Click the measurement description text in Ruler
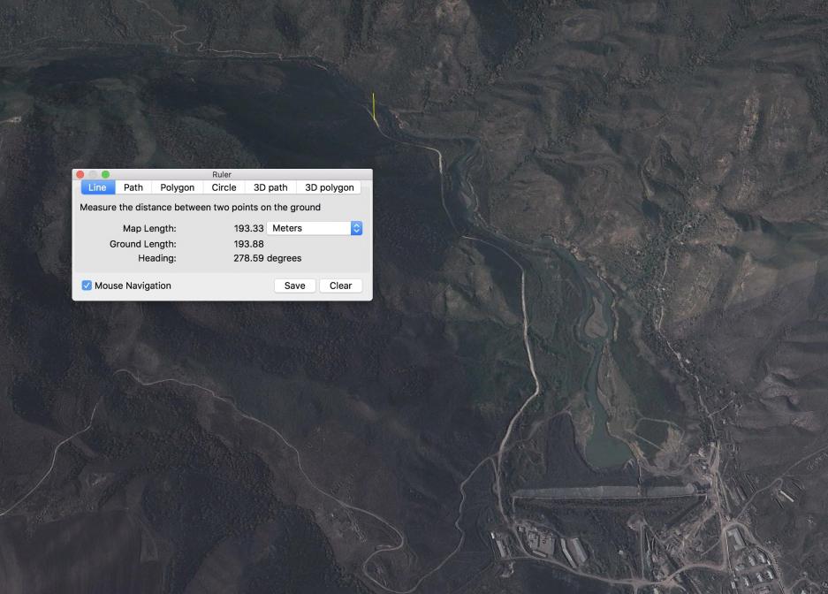The image size is (828, 594). pos(200,208)
